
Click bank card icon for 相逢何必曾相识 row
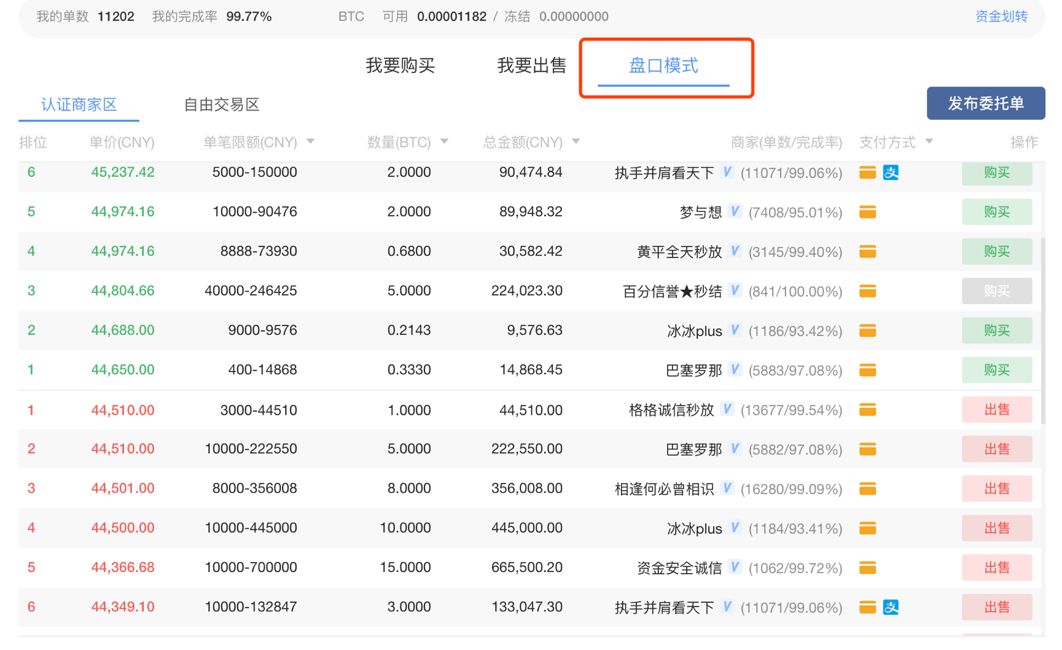867,488
